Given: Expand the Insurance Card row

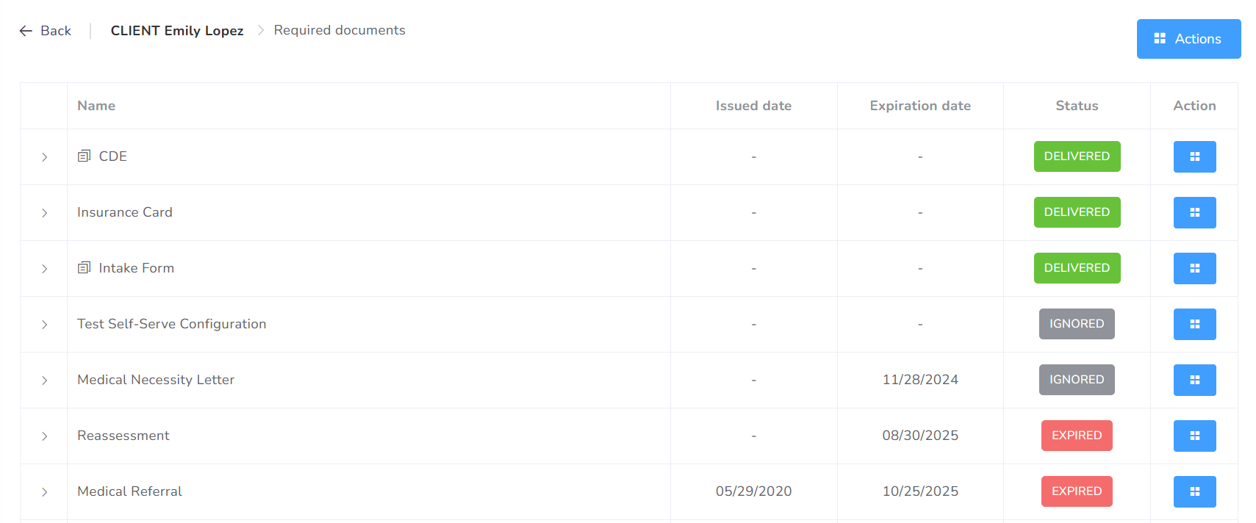Looking at the screenshot, I should coord(44,213).
